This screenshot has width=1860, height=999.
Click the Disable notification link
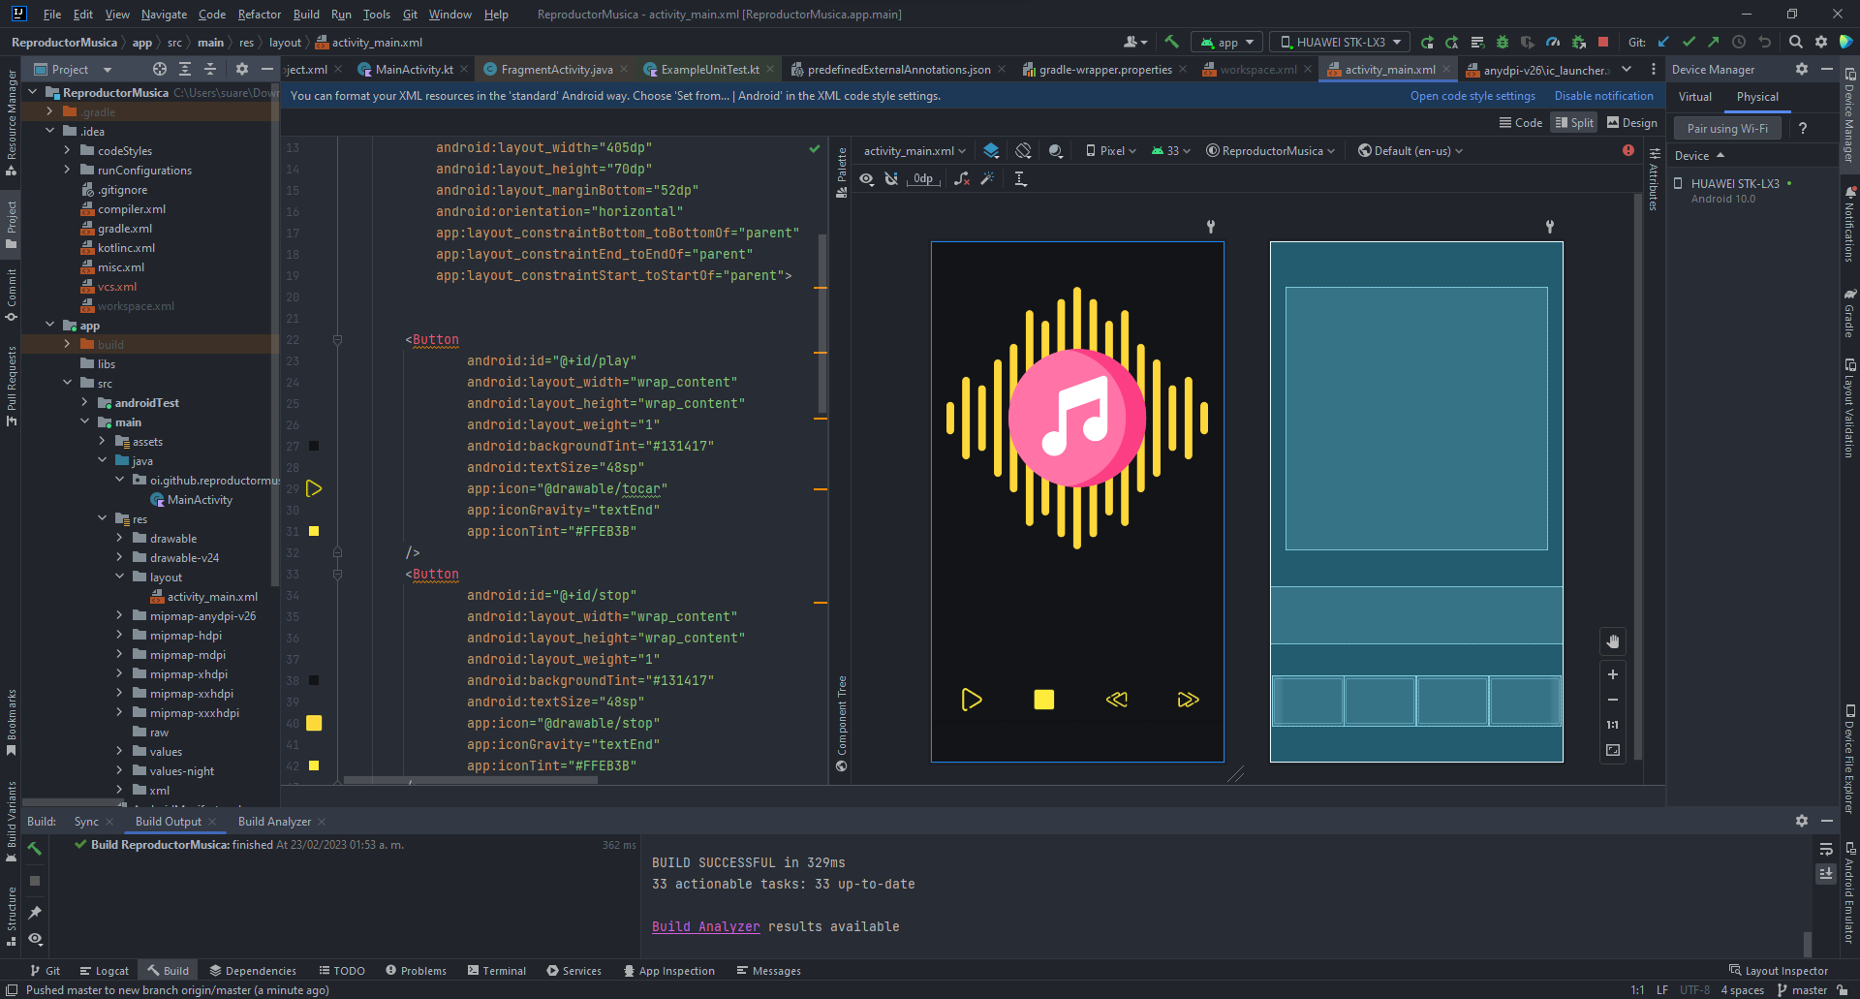point(1603,96)
